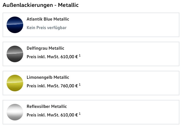Open footnote 1 beside the Delfingrau price

point(80,56)
